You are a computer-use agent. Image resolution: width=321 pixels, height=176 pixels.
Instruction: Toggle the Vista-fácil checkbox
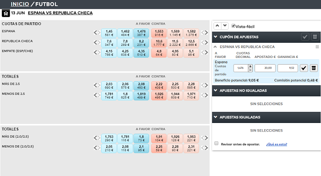[233, 26]
